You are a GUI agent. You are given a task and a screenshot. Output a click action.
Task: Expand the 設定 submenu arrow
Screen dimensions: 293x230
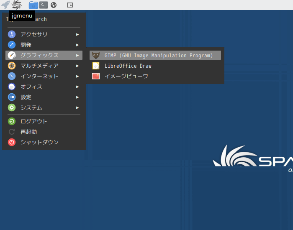[77, 97]
